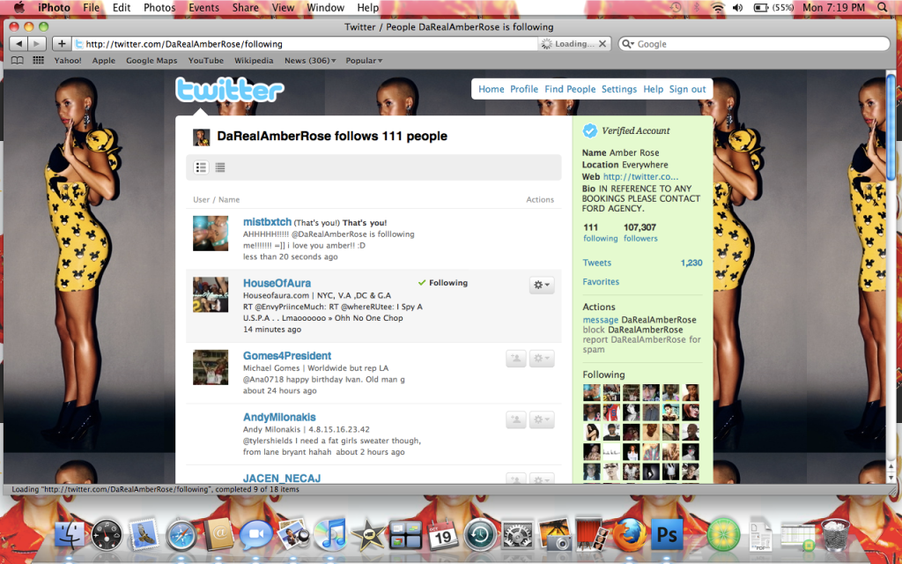Open the Events menu in menu bar
Screen dimensions: 902x564
coord(203,8)
